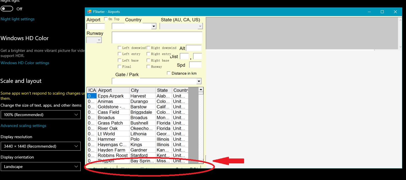Open the Display orientation Landscape dropdown
Image resolution: width=406 pixels, height=180 pixels.
(41, 167)
